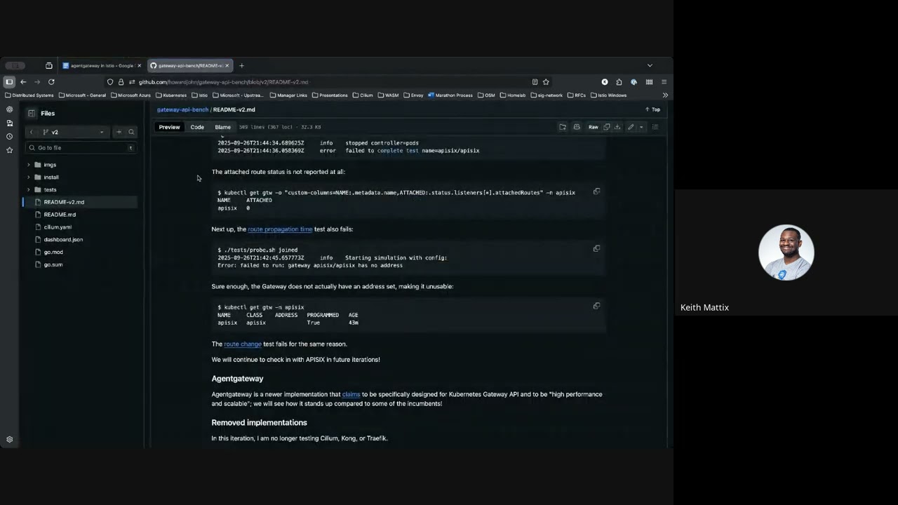Image resolution: width=898 pixels, height=505 pixels.
Task: Download the raw file
Action: 617,128
